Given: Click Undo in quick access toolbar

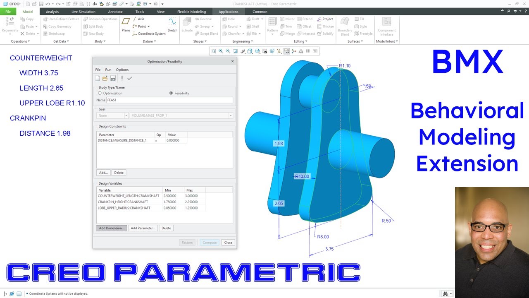Looking at the screenshot, I should (x=48, y=4).
